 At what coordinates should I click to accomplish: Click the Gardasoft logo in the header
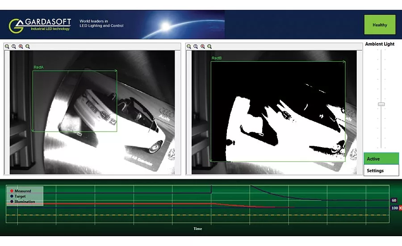pos(40,25)
